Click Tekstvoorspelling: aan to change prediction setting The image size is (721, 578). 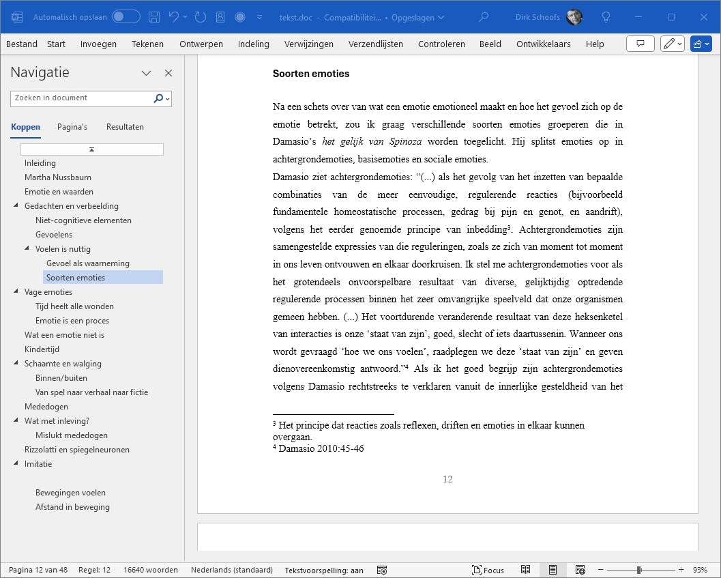(323, 570)
